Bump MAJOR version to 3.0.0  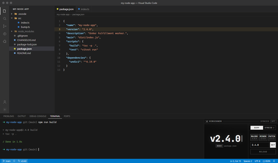pyautogui.click(x=254, y=137)
